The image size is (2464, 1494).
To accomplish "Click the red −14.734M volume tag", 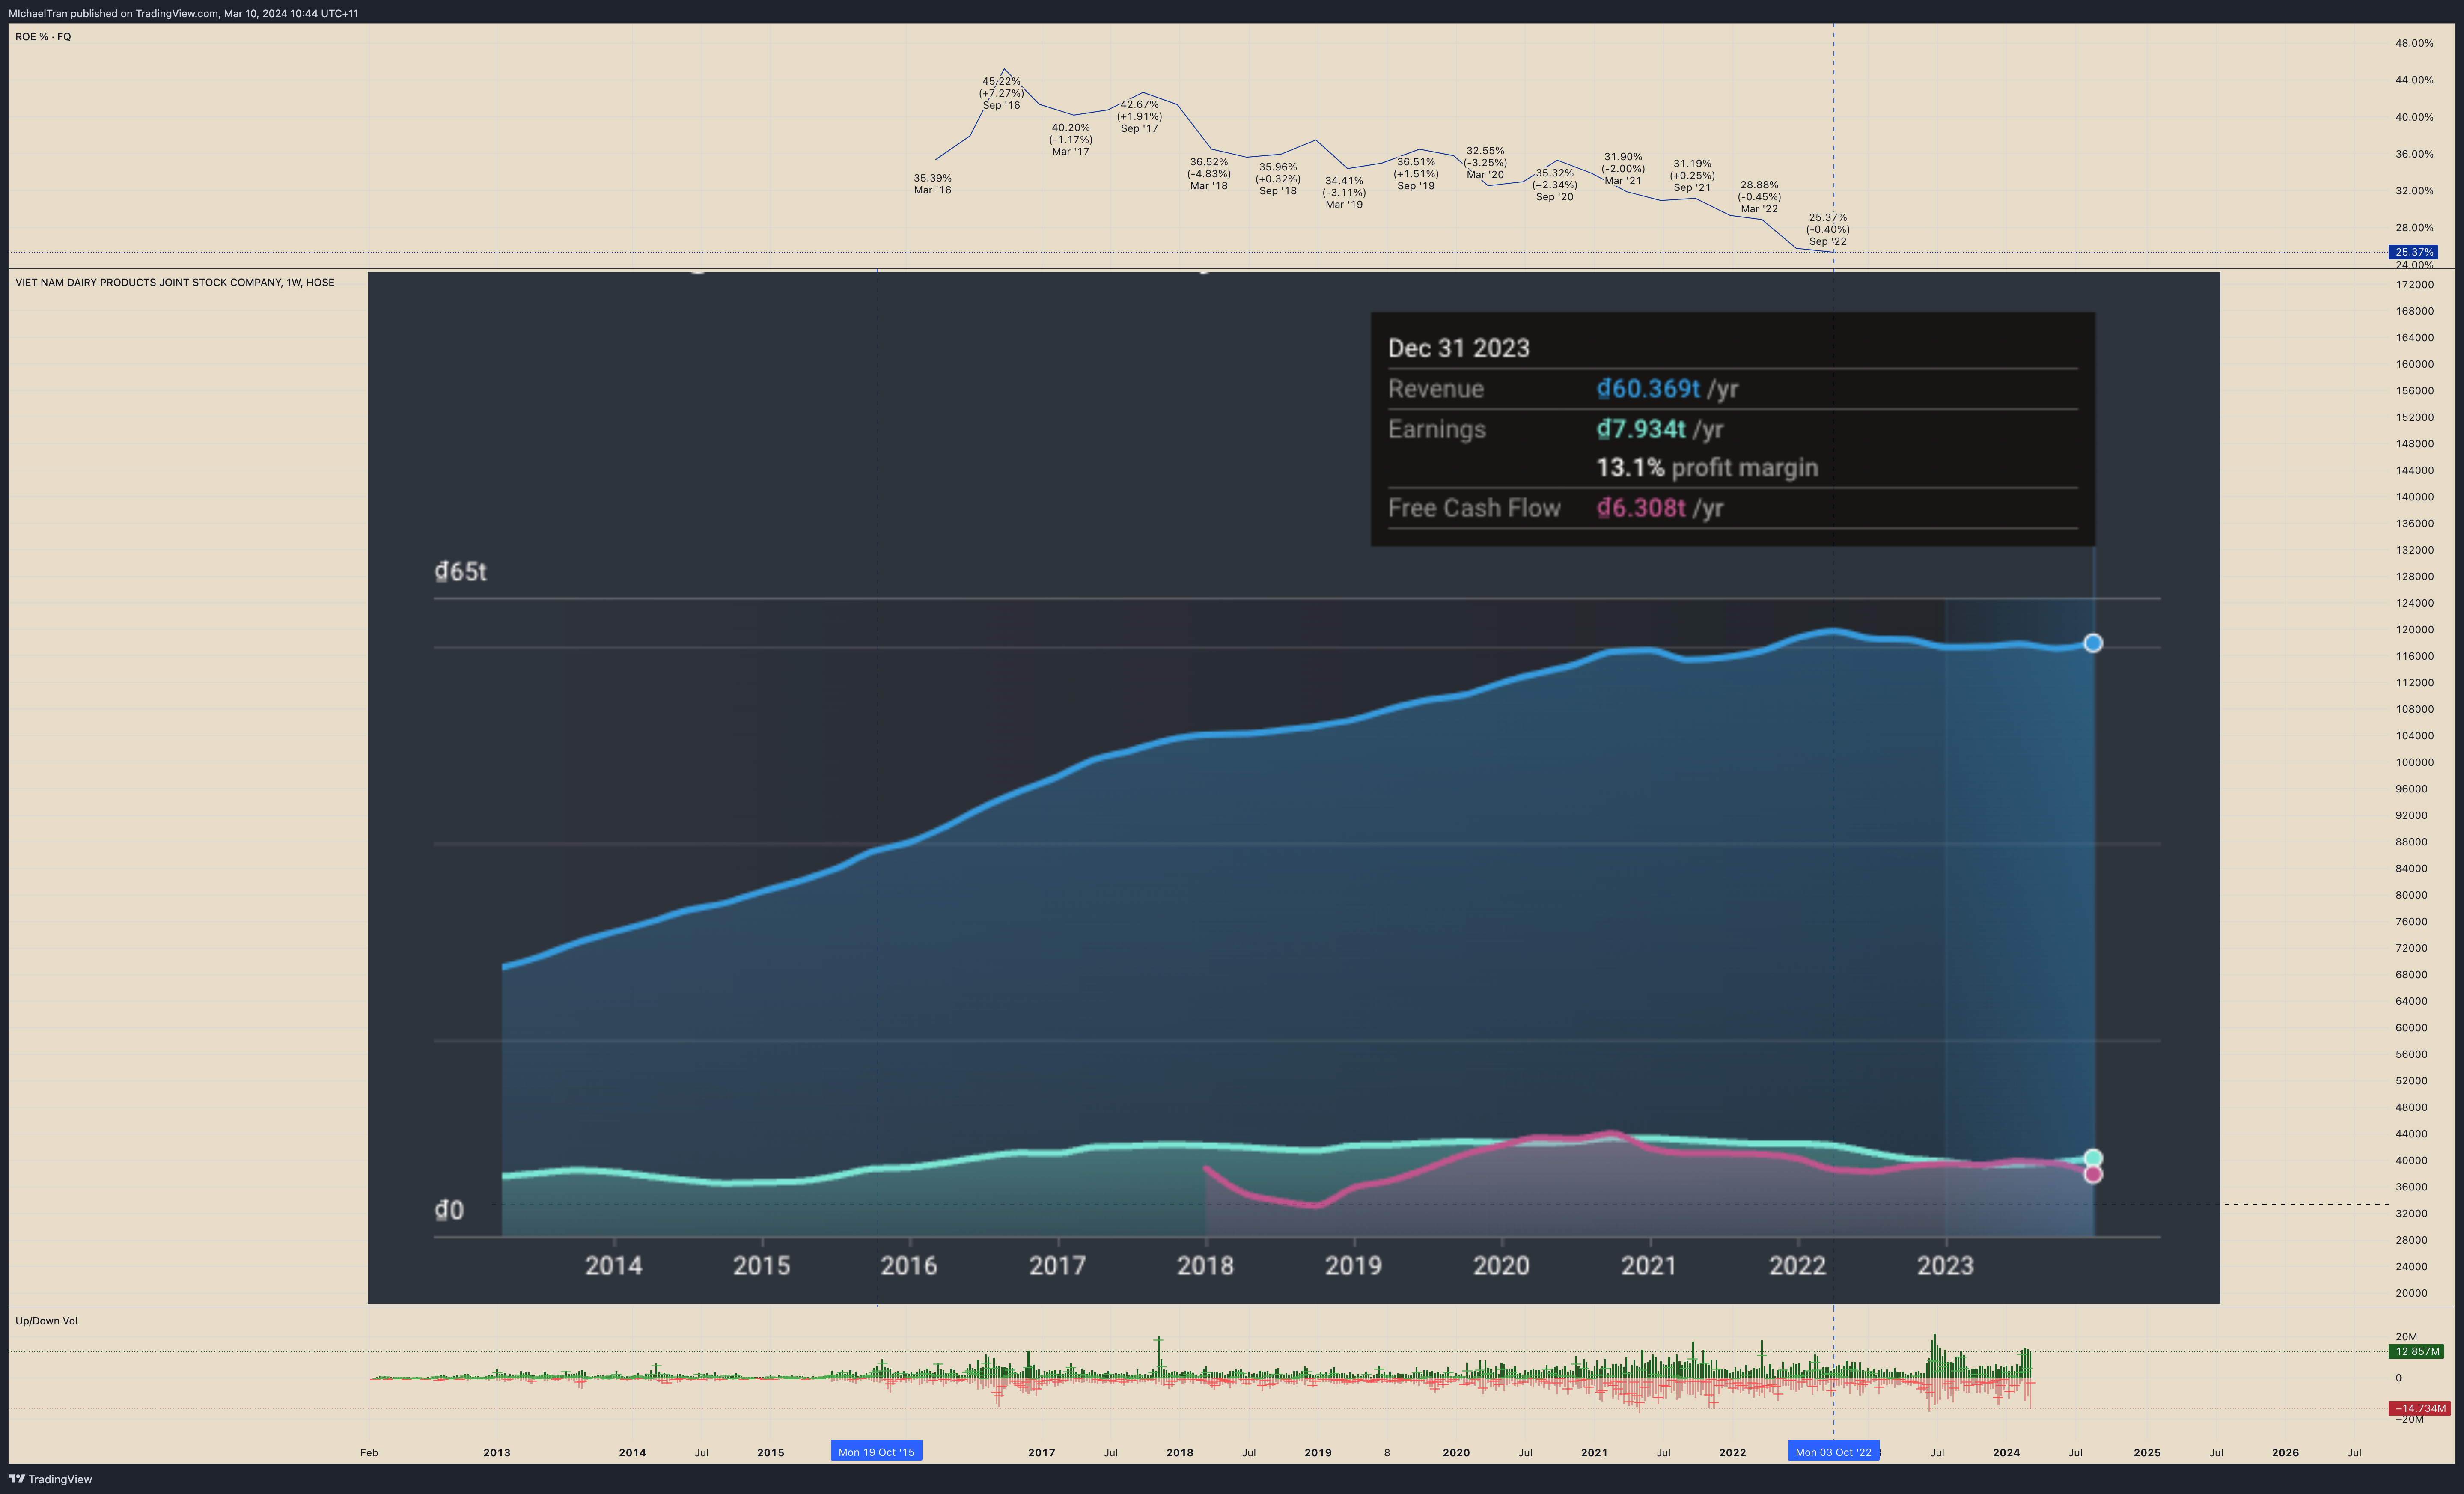I will pos(2419,1408).
